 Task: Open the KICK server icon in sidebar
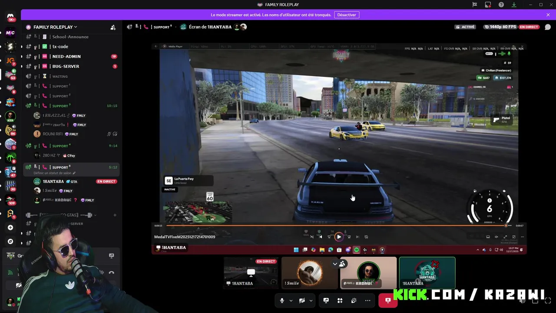pos(10,116)
